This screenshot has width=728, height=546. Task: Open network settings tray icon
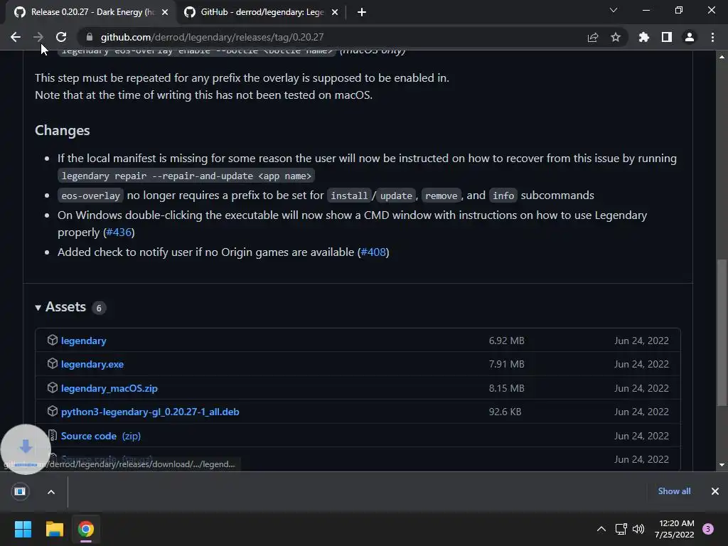pos(621,529)
